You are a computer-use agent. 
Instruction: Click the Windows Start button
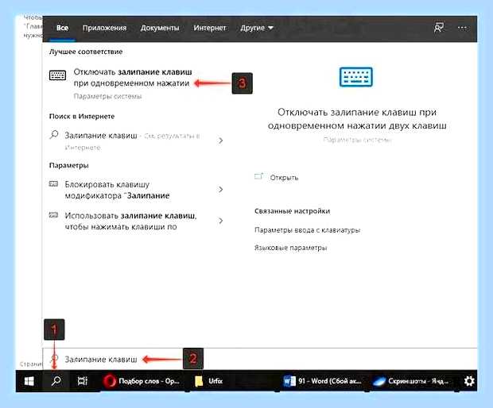tap(29, 381)
